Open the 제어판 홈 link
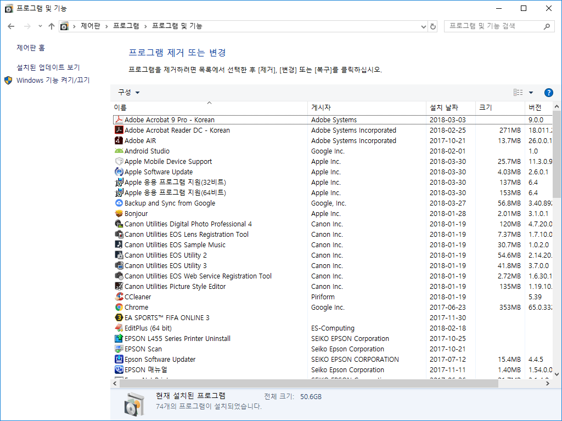This screenshot has height=421, width=562. click(31, 48)
